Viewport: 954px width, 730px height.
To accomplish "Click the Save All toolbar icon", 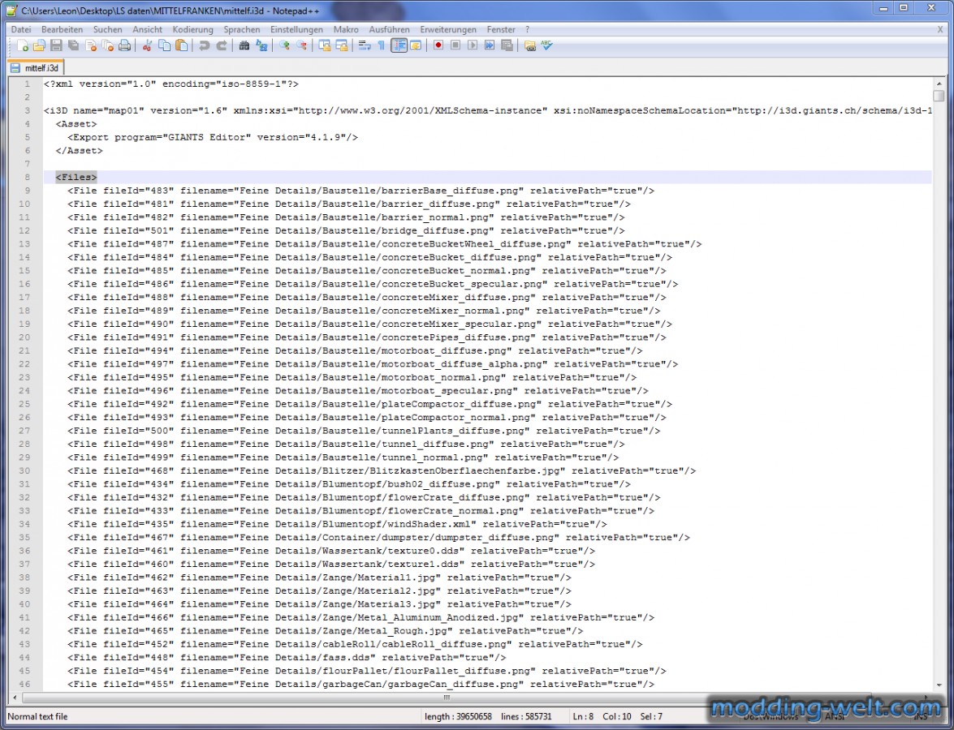I will 73,45.
